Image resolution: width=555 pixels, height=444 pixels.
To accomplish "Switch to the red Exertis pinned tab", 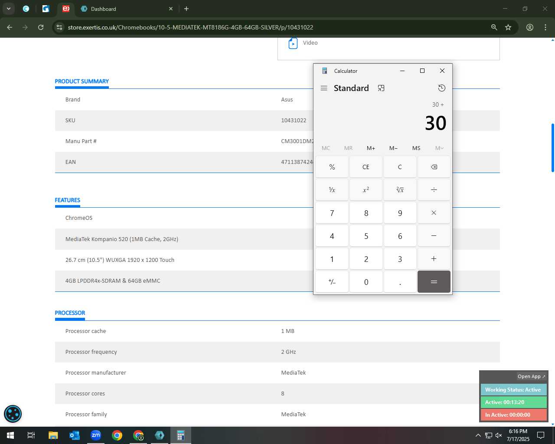I will point(66,9).
